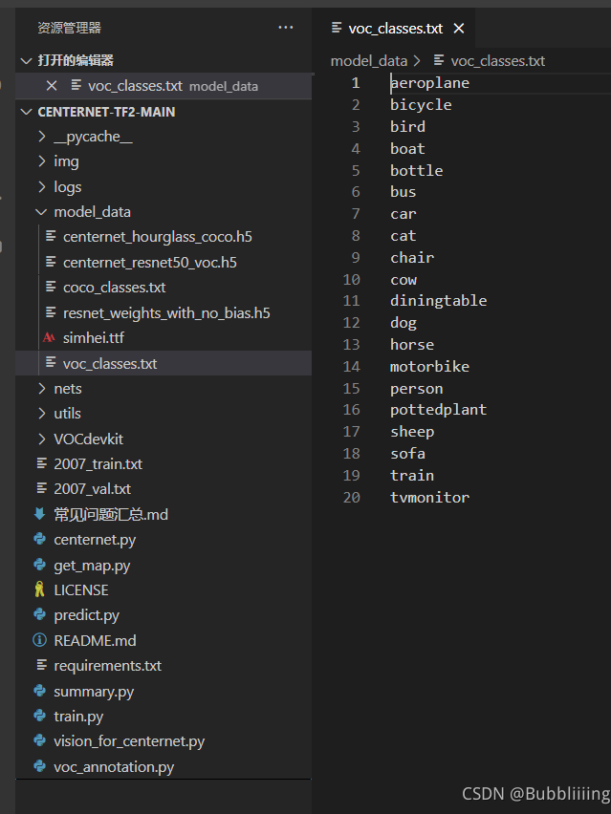Click the text 'tvmonitor' on line 20

click(429, 498)
